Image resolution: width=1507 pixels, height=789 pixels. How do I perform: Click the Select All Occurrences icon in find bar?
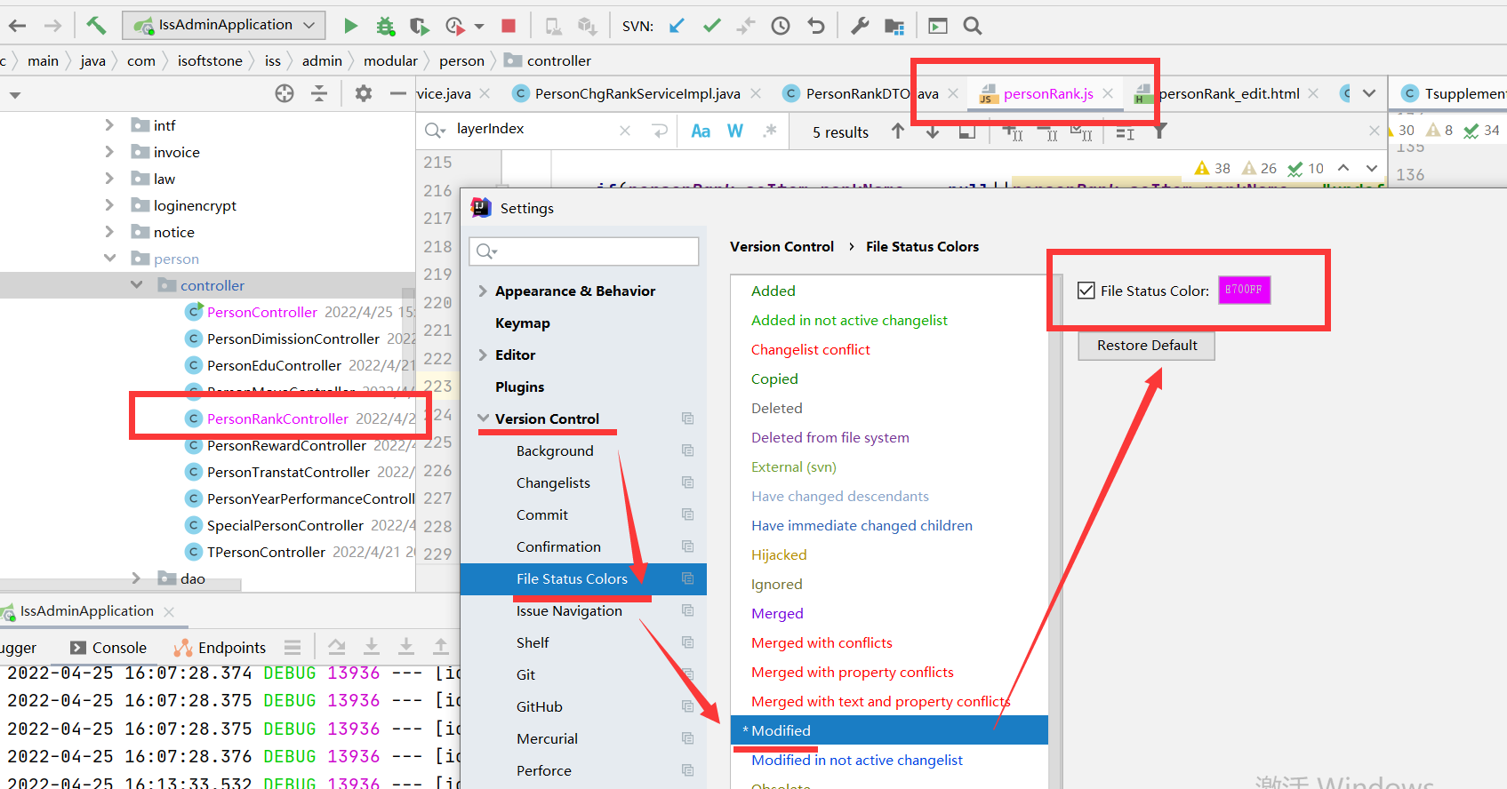[x=1081, y=132]
